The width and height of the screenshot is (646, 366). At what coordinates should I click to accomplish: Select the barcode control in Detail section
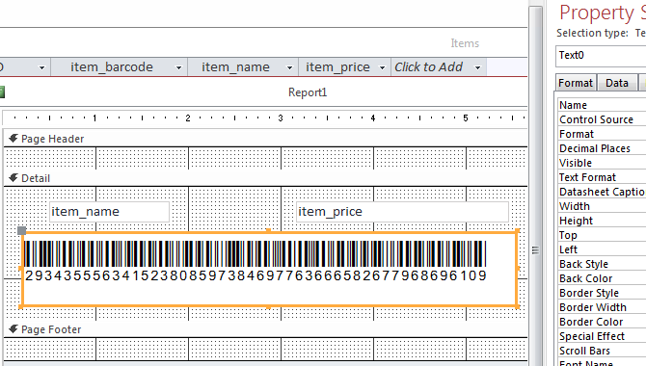269,270
